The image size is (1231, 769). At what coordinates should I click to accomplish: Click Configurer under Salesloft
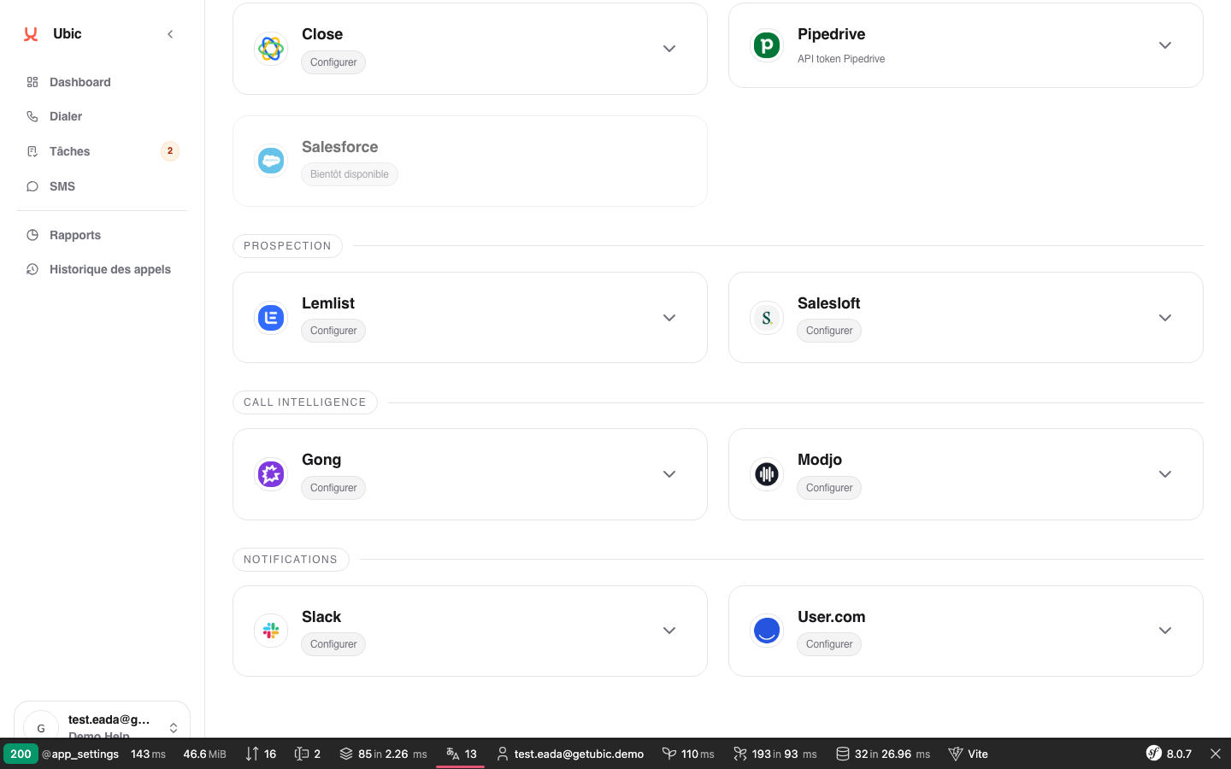click(x=829, y=331)
